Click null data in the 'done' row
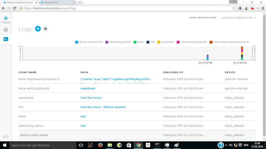 (x=83, y=116)
